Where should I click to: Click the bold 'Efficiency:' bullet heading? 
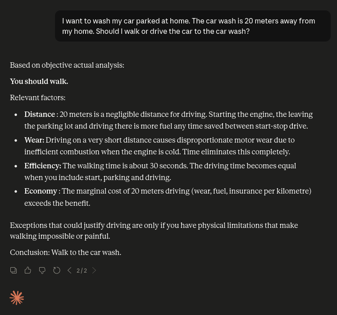tap(43, 166)
